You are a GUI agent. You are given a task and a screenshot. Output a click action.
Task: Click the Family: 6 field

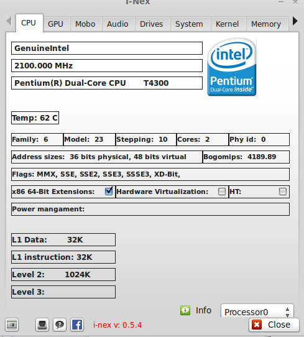(x=37, y=139)
